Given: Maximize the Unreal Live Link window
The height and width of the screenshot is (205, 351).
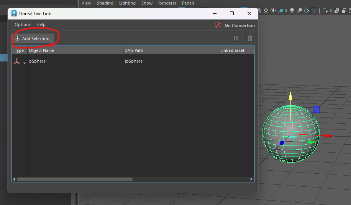Looking at the screenshot, I should pyautogui.click(x=232, y=14).
